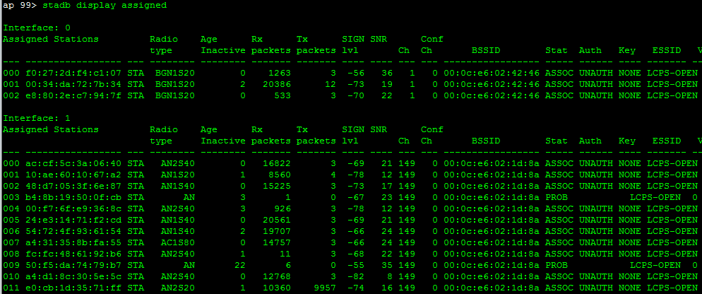
Task: Click the Rx packets value 20386
Action: point(277,84)
